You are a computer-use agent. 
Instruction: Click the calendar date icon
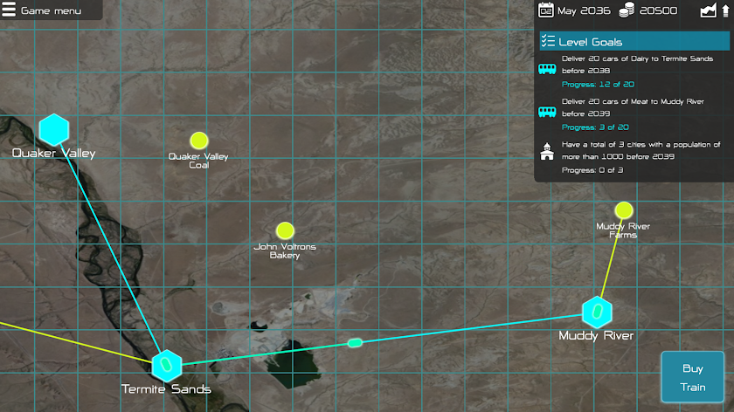click(546, 10)
